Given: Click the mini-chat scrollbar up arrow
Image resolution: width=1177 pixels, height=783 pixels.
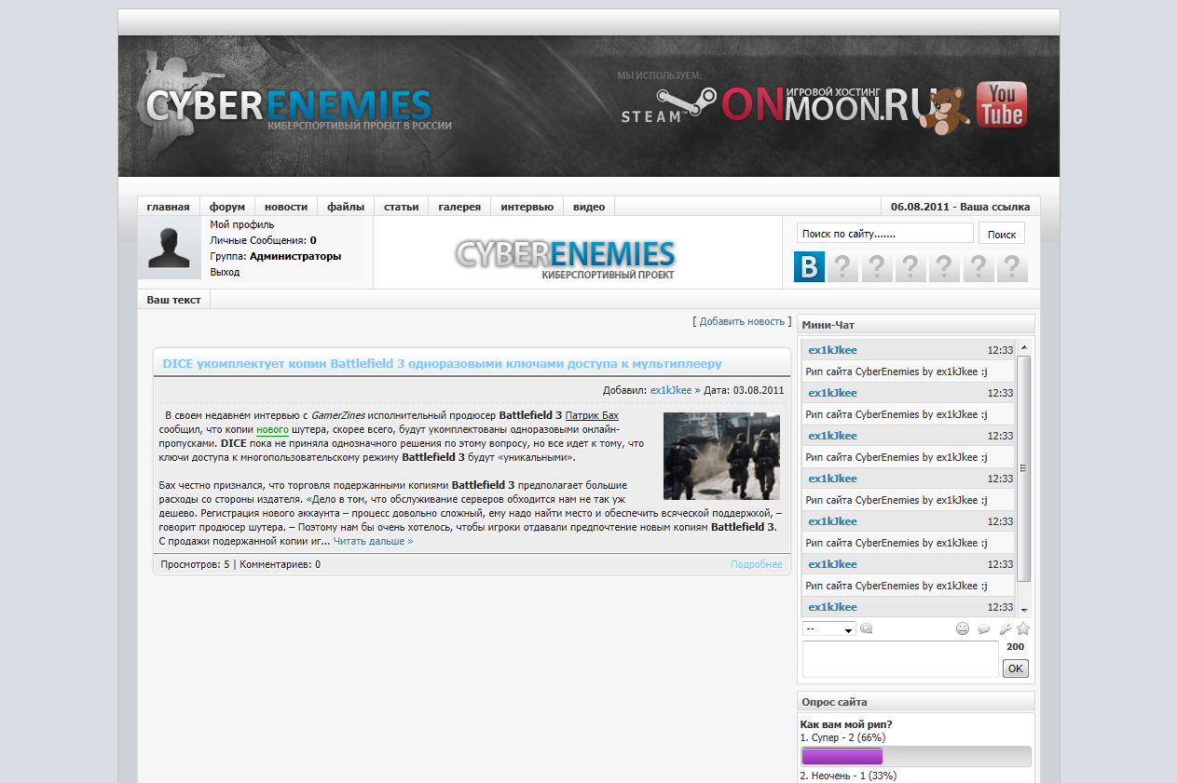Looking at the screenshot, I should pos(1023,347).
